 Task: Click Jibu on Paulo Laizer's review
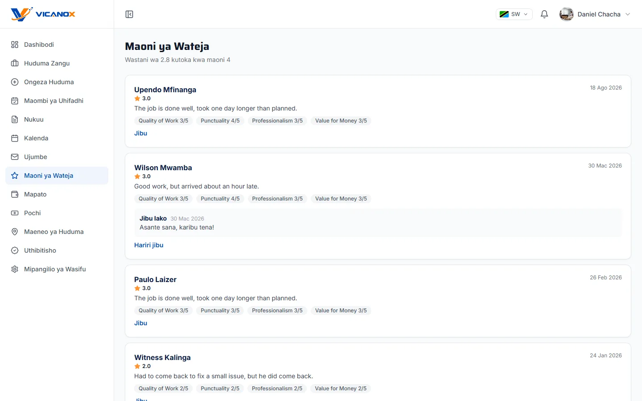140,323
